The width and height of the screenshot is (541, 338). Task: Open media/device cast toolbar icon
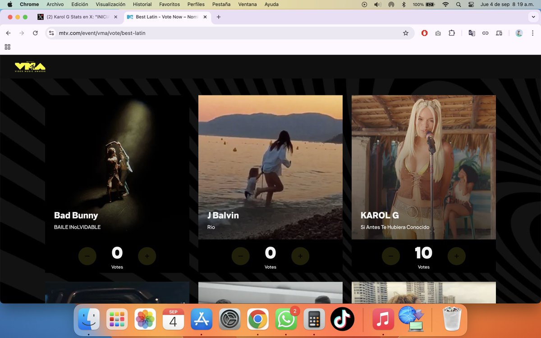[499, 33]
